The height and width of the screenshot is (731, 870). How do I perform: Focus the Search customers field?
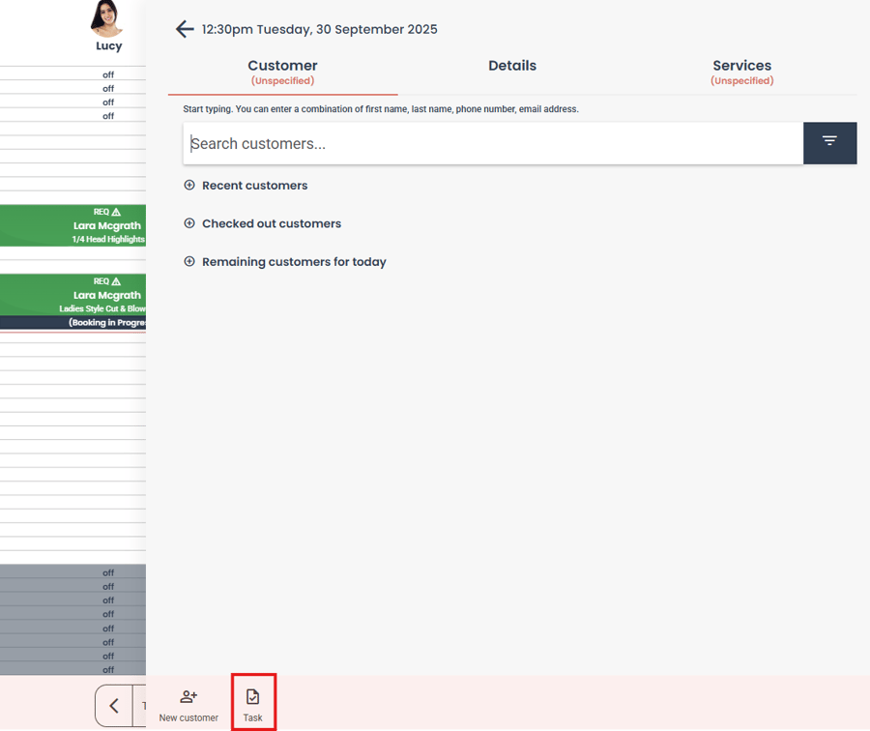[493, 143]
